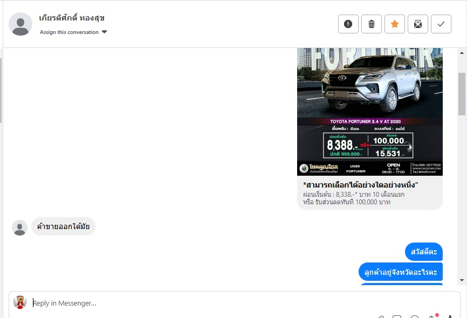
Task: Click the customer's profile avatar in the header
Action: [x=20, y=24]
